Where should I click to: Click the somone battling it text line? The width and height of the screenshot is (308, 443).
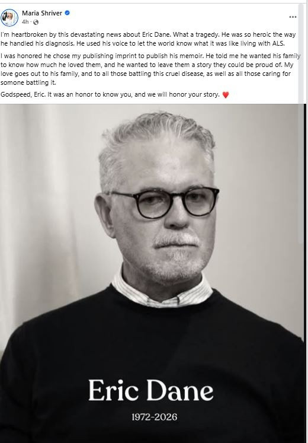pyautogui.click(x=28, y=83)
